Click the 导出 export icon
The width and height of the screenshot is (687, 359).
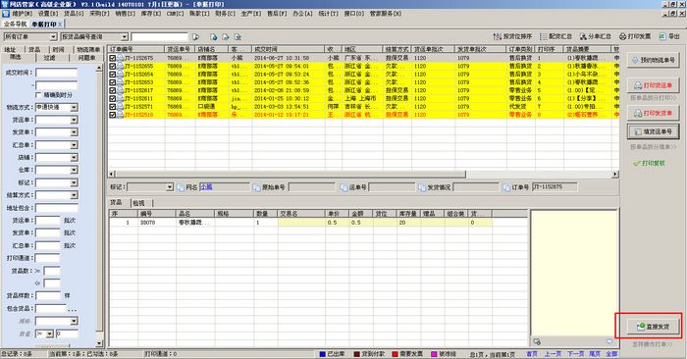[662, 36]
